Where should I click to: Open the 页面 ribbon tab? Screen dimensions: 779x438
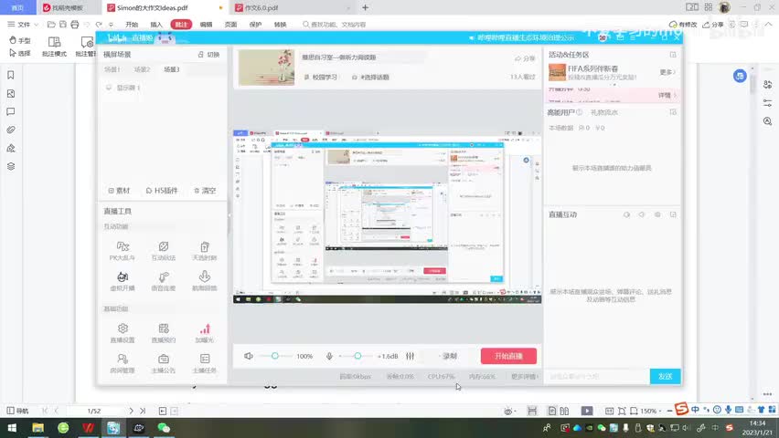point(230,25)
